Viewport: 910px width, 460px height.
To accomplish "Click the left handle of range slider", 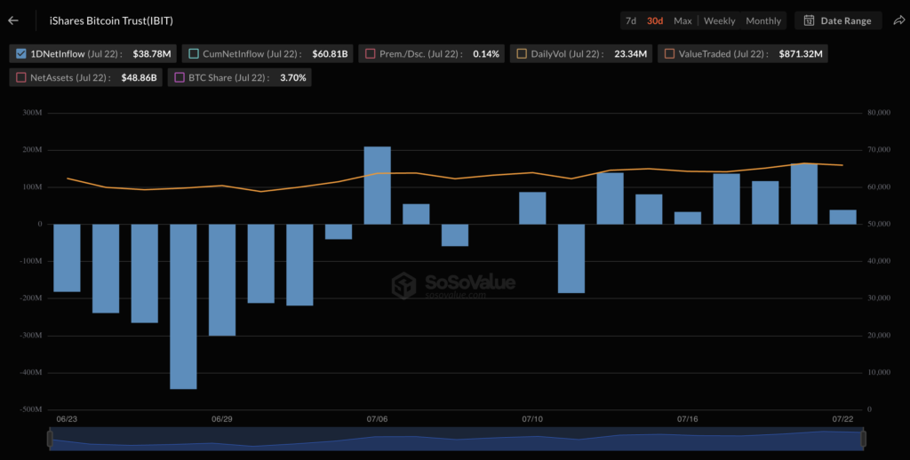I will coord(50,439).
